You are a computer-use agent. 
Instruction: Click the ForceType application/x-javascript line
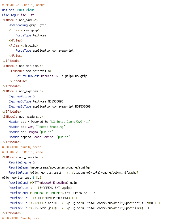(x=44, y=51)
